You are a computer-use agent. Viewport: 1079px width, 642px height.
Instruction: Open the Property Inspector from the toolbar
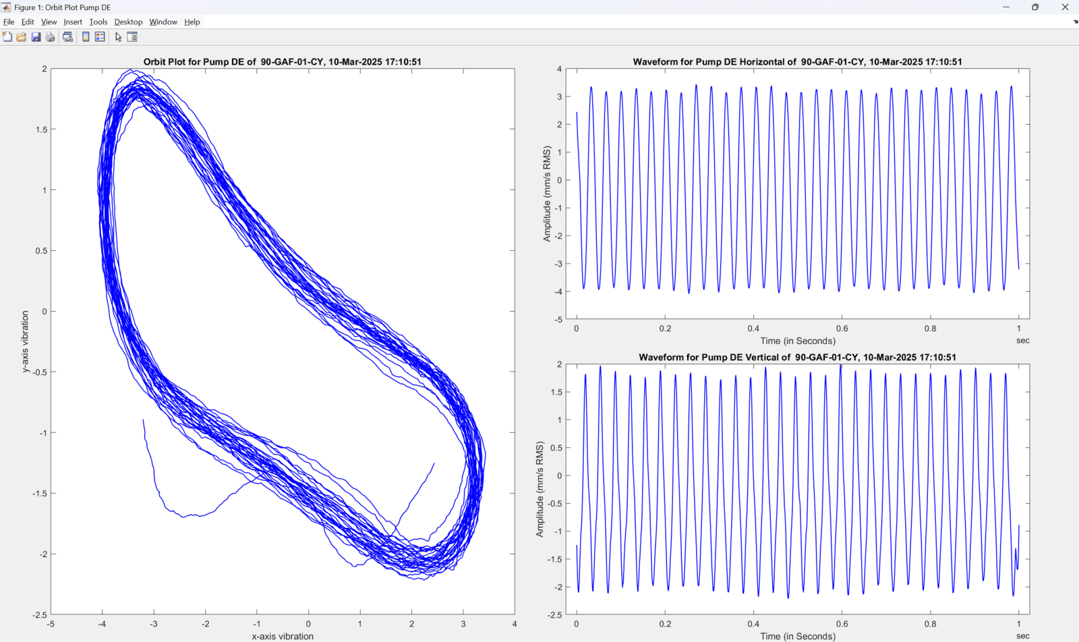point(132,37)
